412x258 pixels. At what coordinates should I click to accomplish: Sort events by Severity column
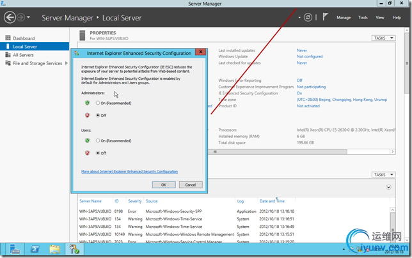coord(135,201)
